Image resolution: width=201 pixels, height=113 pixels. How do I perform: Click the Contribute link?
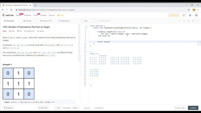coord(99,108)
